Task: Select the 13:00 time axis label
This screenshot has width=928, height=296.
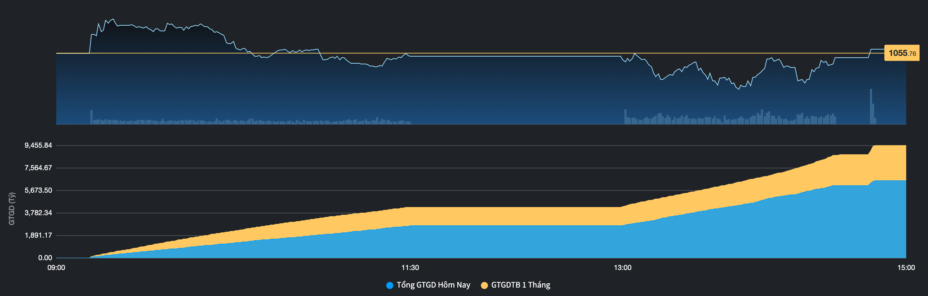Action: coord(623,268)
